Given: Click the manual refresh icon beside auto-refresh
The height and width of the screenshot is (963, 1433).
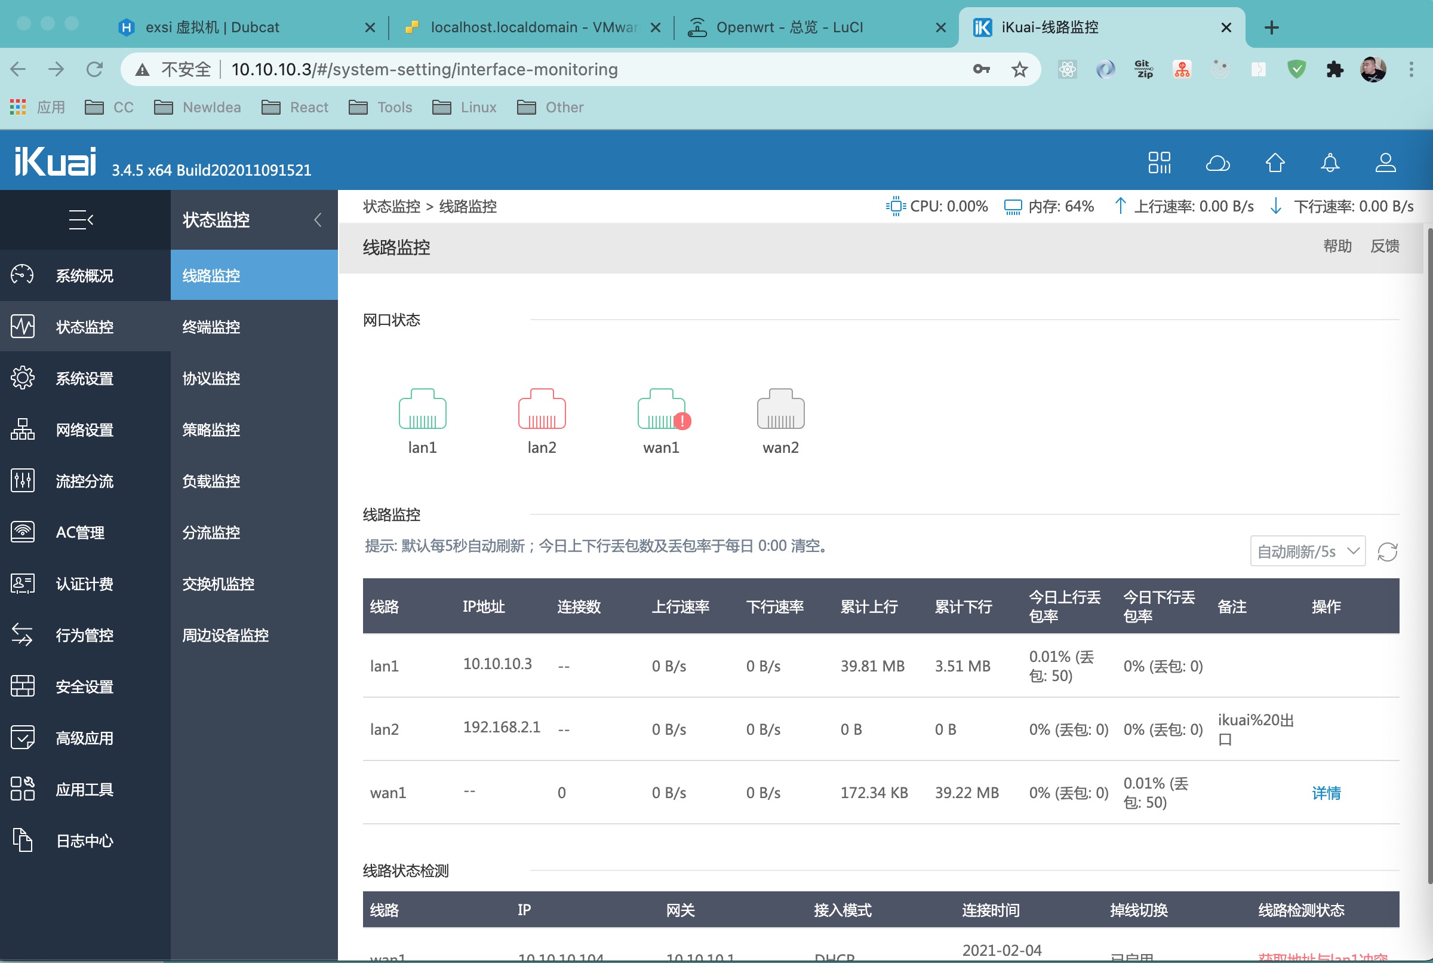Looking at the screenshot, I should pos(1387,551).
